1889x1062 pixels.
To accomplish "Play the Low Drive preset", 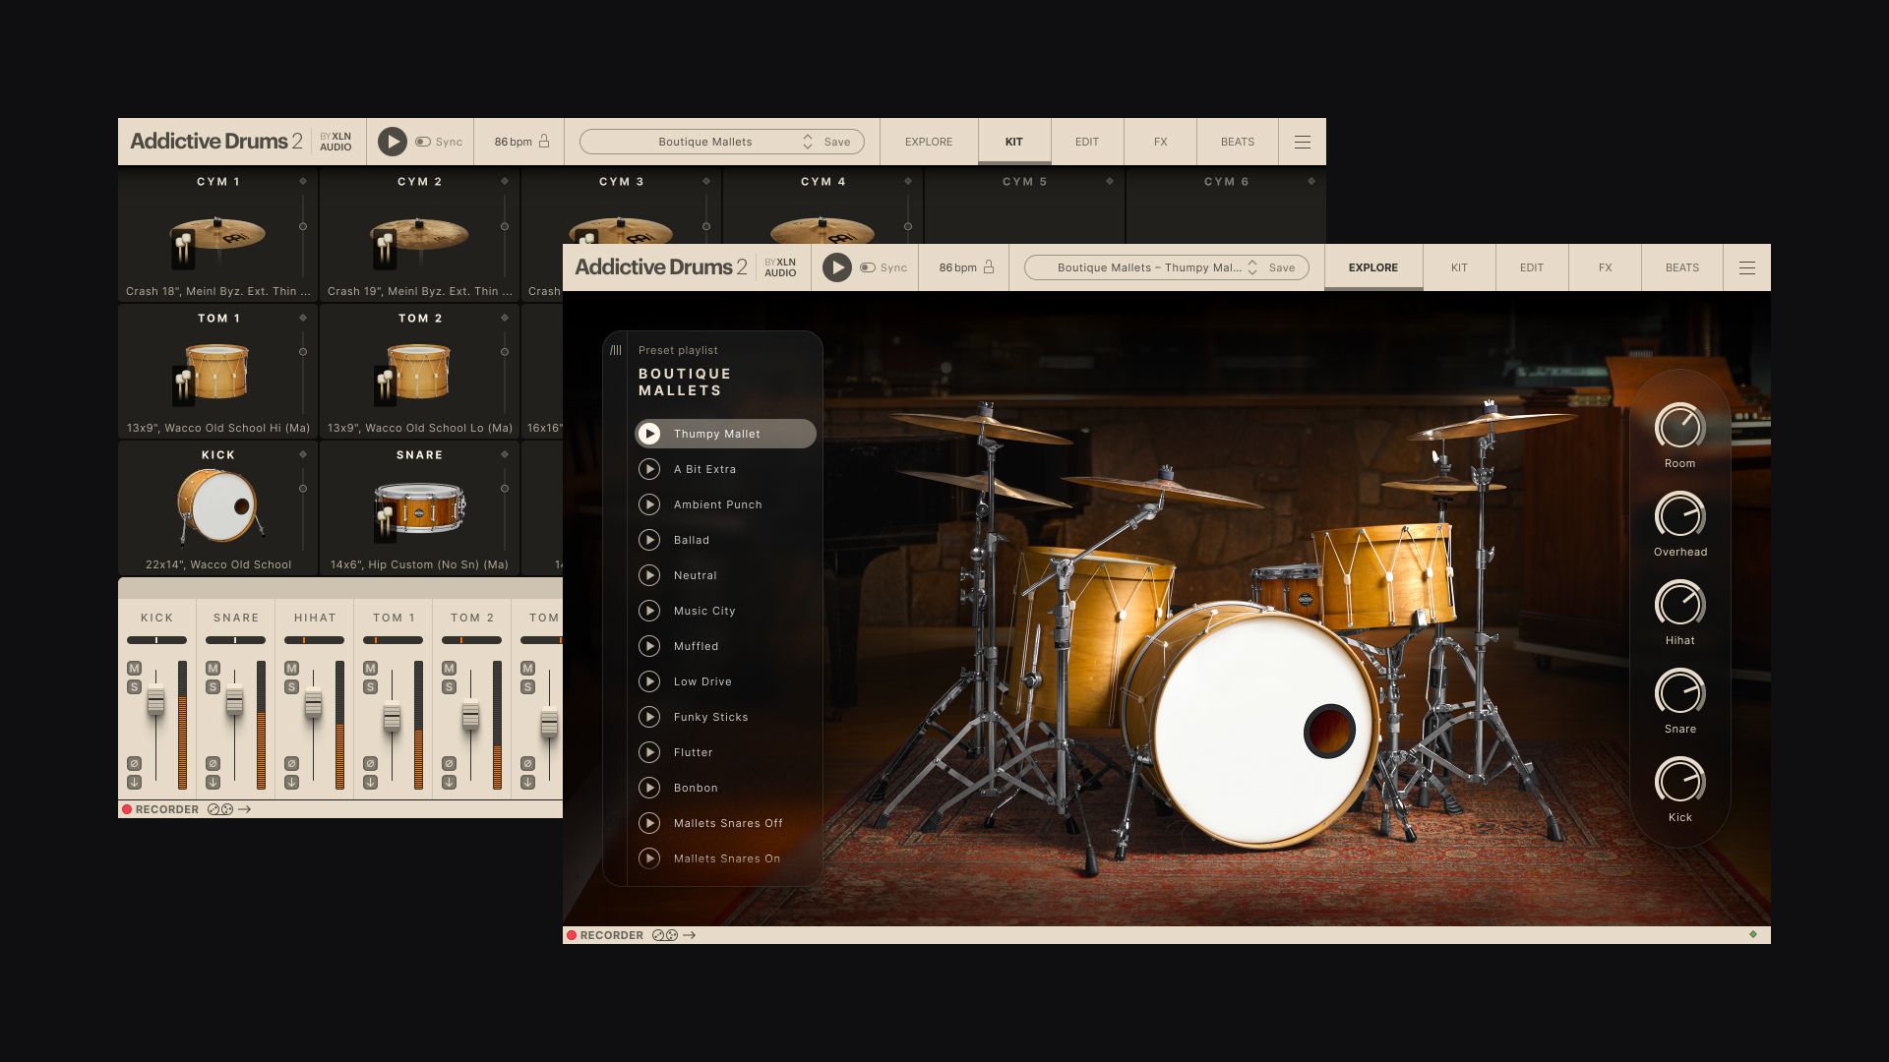I will coord(649,681).
